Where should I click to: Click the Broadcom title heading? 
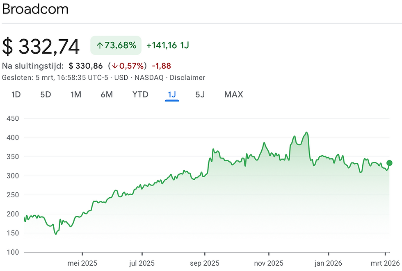35,9
